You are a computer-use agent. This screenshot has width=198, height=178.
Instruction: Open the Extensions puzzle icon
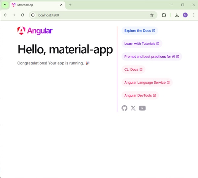click(x=164, y=15)
